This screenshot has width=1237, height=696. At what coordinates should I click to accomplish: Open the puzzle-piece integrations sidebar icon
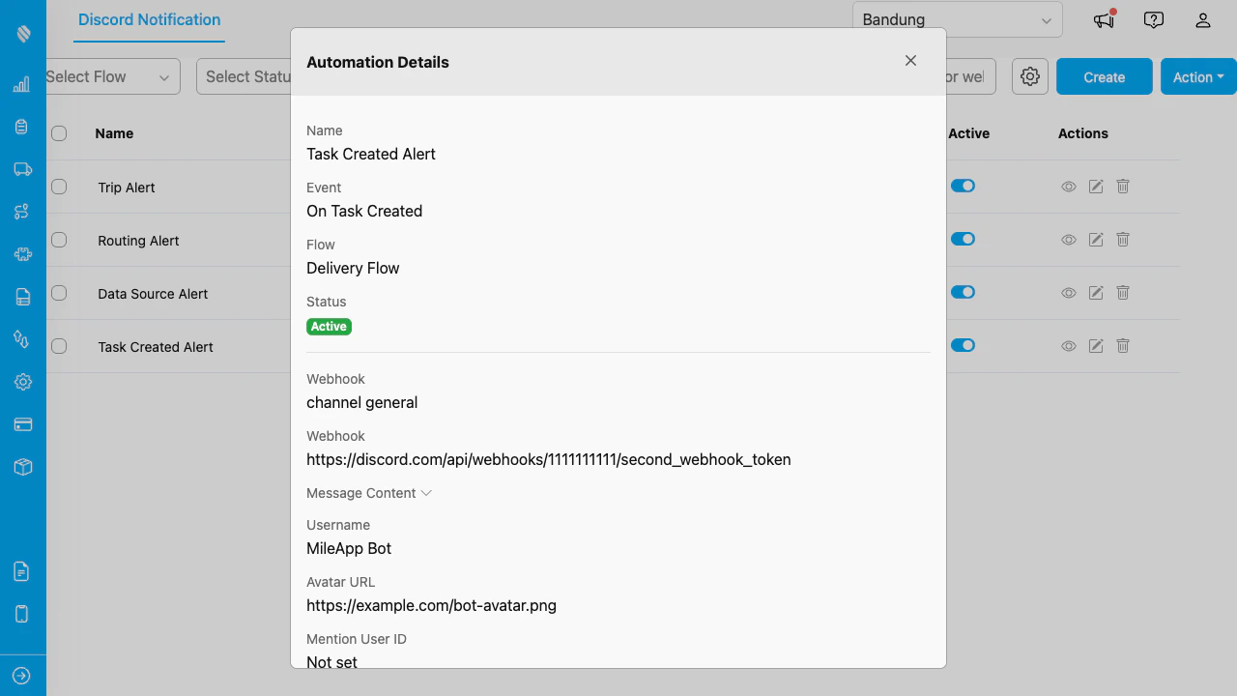coord(21,254)
